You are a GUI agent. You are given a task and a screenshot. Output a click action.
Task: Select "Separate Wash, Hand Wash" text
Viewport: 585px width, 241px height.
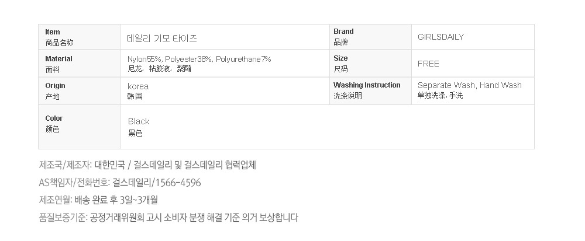click(469, 85)
